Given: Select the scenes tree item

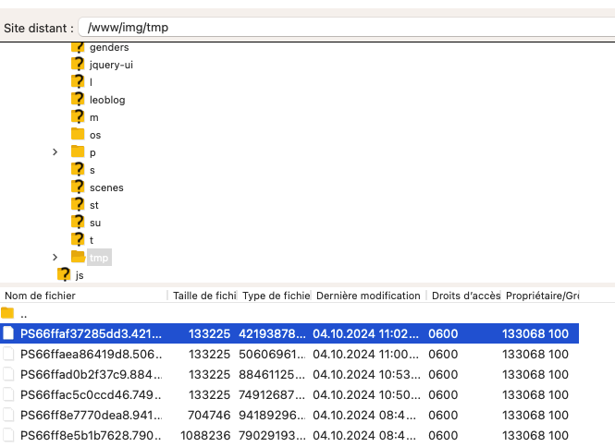Looking at the screenshot, I should tap(106, 187).
